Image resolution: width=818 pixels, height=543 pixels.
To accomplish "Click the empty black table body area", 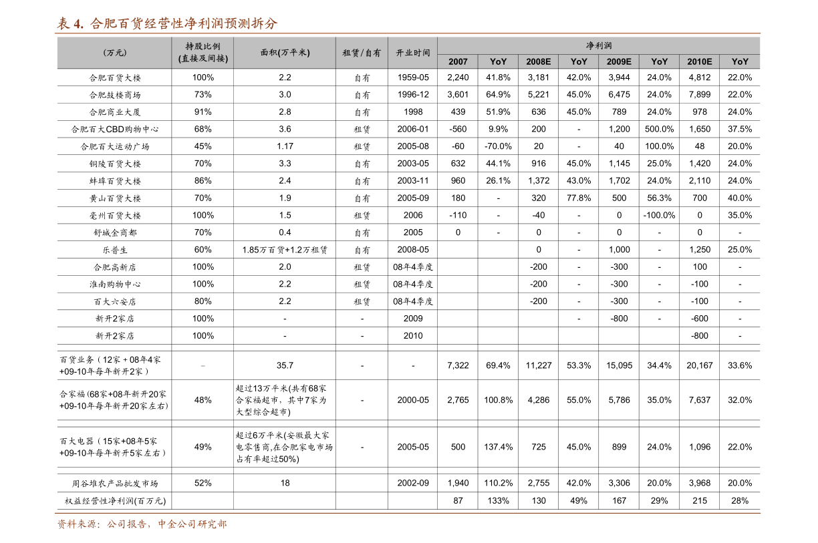I will (408, 287).
